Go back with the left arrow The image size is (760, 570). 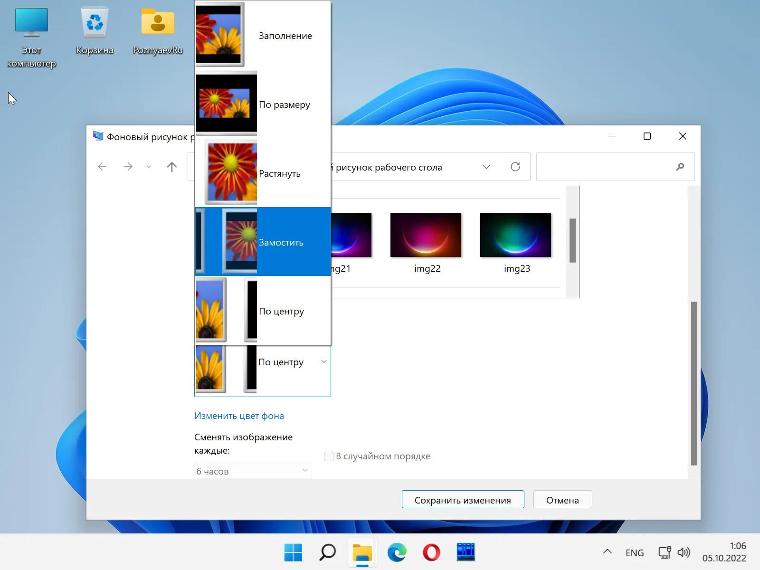(102, 167)
